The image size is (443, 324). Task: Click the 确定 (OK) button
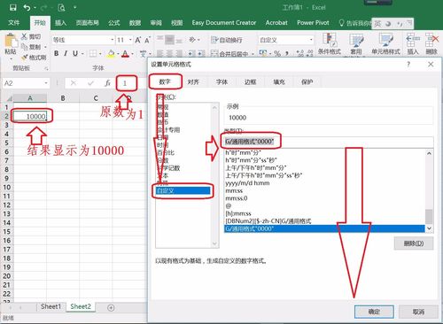[374, 312]
